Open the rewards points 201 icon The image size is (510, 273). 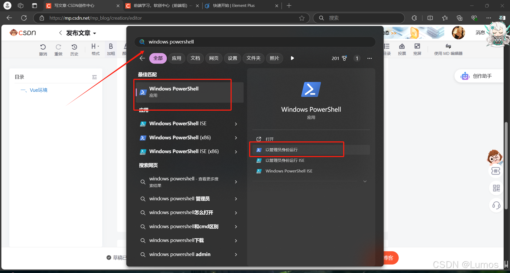pos(339,58)
